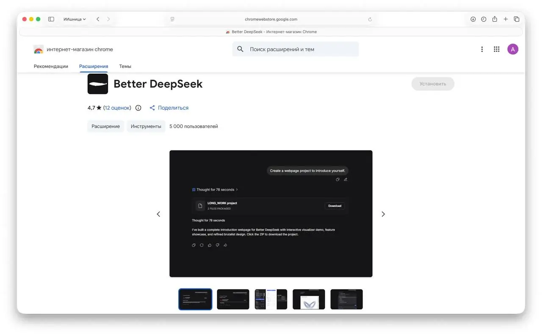This screenshot has height=336, width=542.
Task: Select the Расширение category chip
Action: point(106,126)
